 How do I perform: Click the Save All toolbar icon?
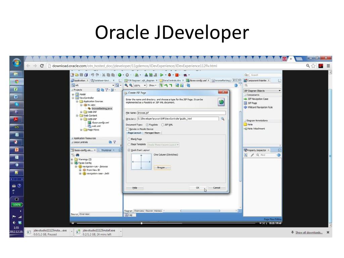(86, 75)
